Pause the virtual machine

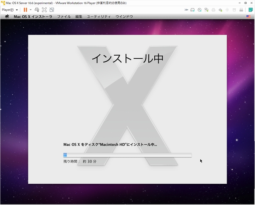(25, 10)
